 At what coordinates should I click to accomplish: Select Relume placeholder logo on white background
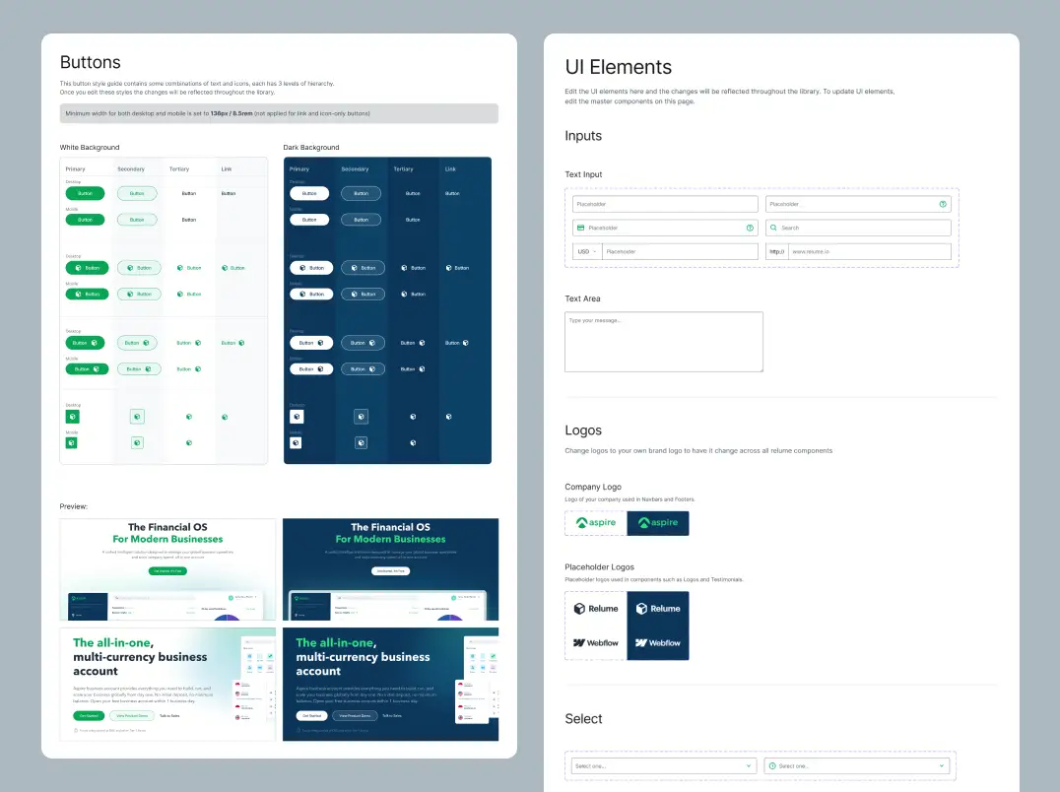pos(596,609)
